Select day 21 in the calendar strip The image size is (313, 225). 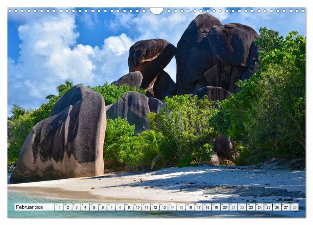(x=233, y=207)
